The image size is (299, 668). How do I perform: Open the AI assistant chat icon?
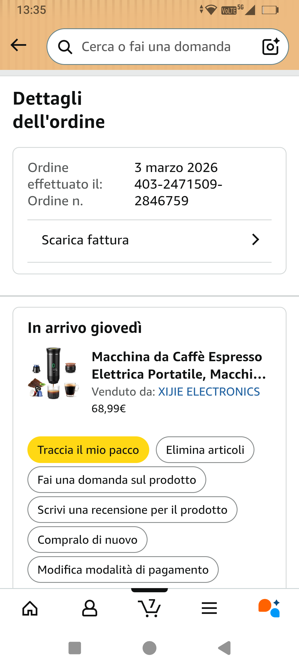(269, 609)
